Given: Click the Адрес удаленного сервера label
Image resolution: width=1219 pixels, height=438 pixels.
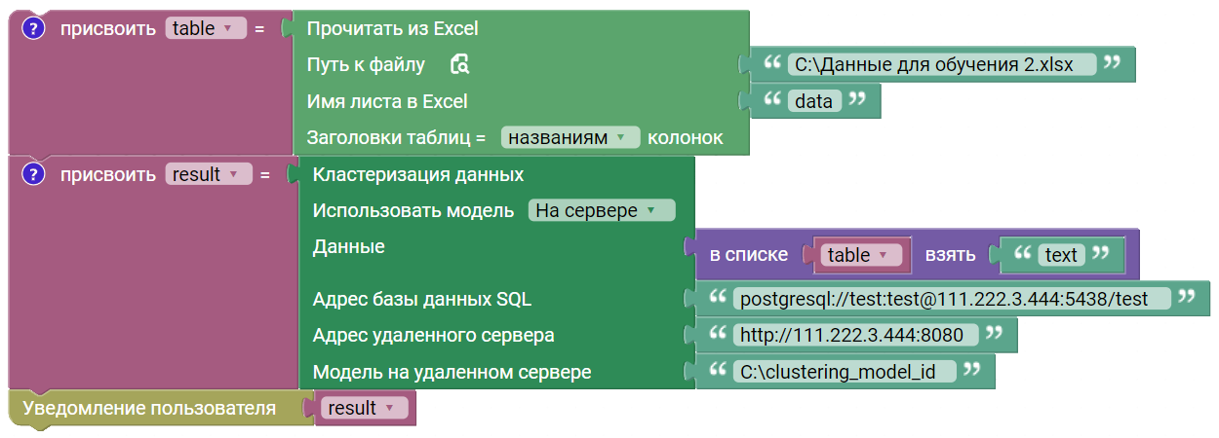Looking at the screenshot, I should pos(434,335).
